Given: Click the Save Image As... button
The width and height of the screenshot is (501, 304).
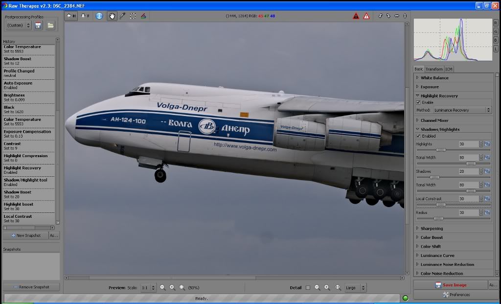Looking at the screenshot, I should point(493,285).
